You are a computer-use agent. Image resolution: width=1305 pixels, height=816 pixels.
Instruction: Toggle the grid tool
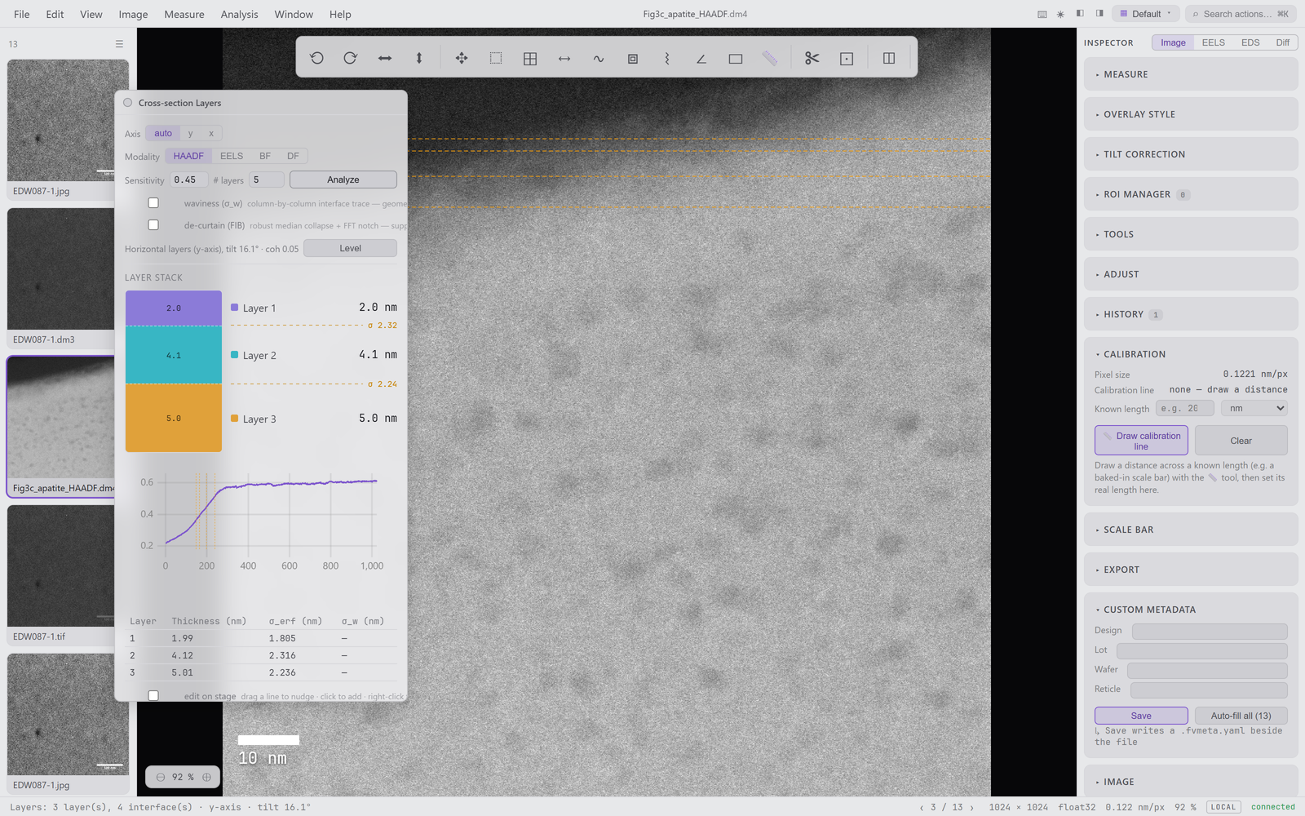[x=530, y=58]
